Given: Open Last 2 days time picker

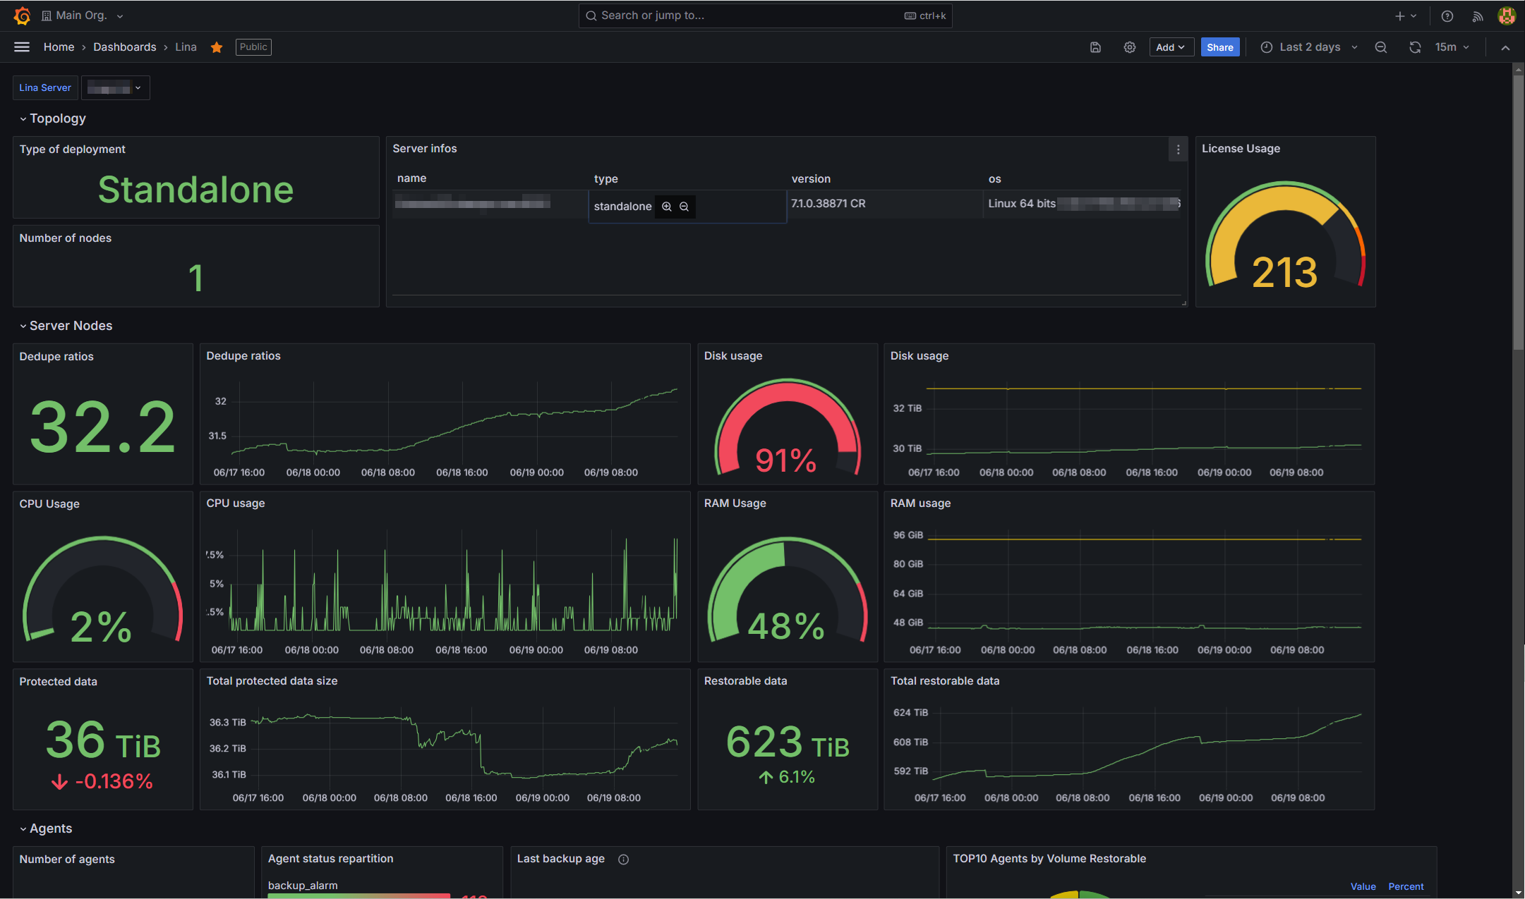Looking at the screenshot, I should click(1309, 47).
